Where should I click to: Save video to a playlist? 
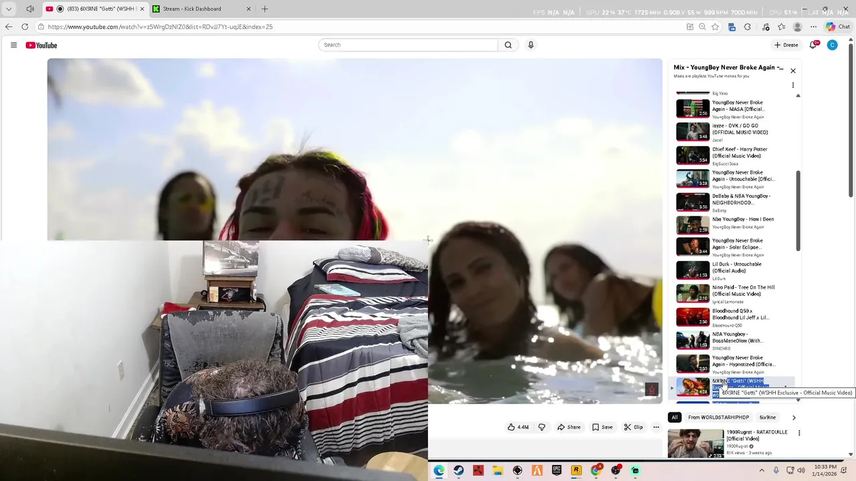(602, 427)
